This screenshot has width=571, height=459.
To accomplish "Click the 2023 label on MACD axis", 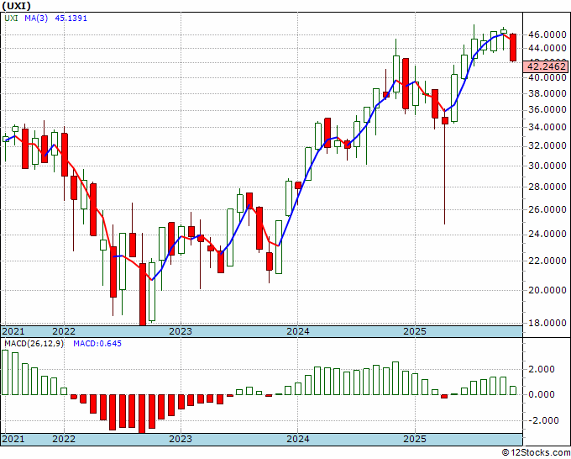I will [x=181, y=439].
